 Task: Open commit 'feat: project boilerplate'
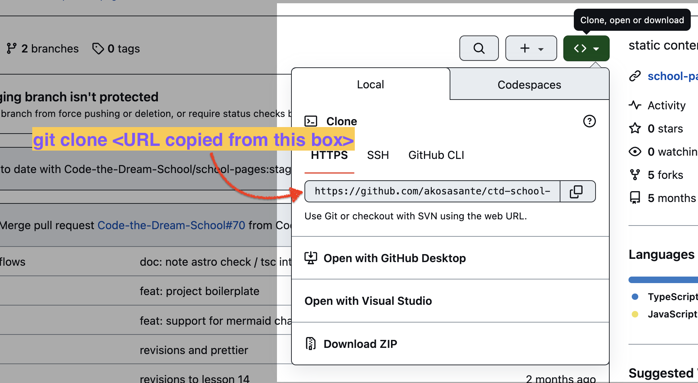point(199,291)
